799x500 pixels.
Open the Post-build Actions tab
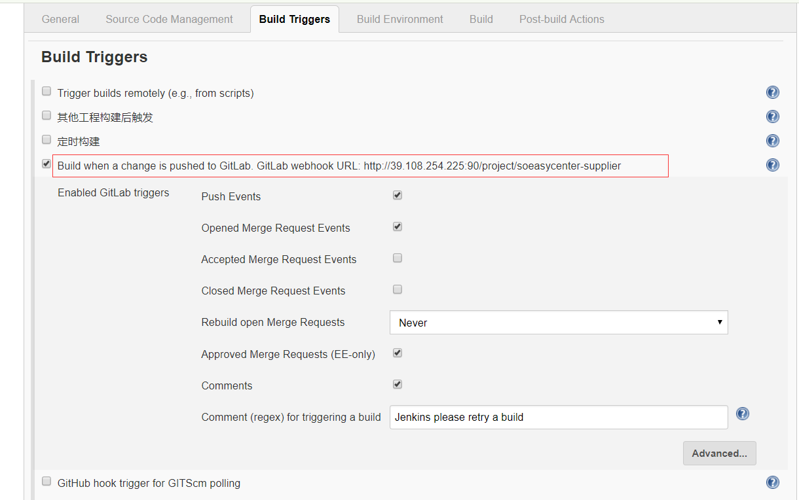point(562,19)
